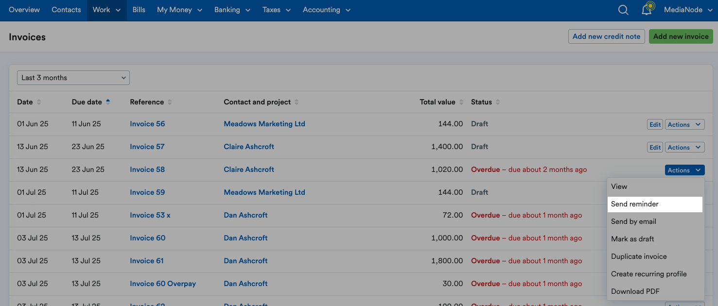Open Invoice 60 Overpay link
The image size is (718, 306).
(163, 284)
